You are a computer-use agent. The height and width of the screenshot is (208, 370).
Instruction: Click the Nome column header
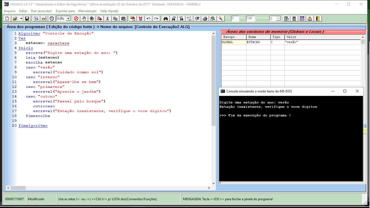(x=258, y=37)
